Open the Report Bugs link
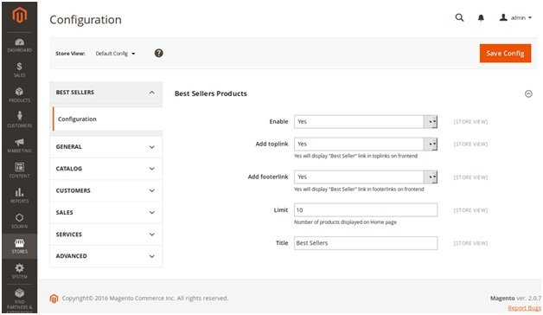 pos(524,308)
